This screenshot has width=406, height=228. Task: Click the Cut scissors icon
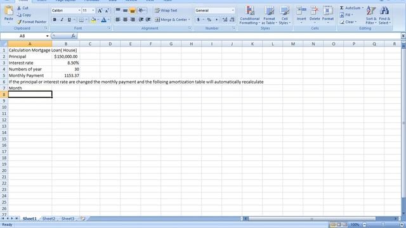pos(19,8)
